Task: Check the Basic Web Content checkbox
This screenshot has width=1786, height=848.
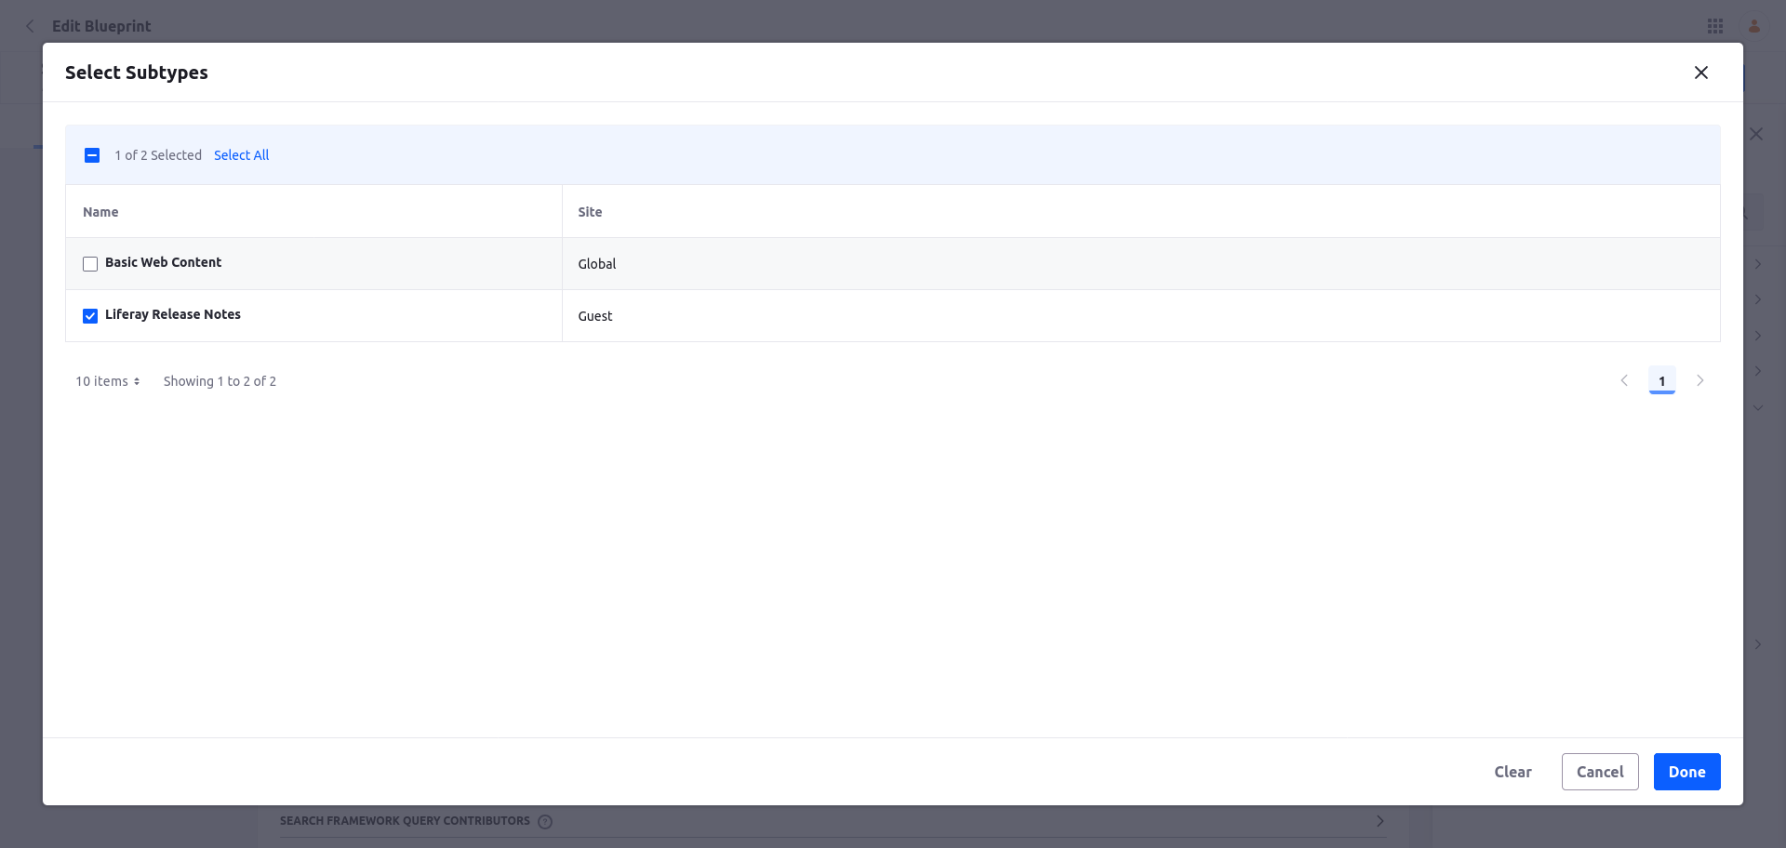Action: click(90, 264)
